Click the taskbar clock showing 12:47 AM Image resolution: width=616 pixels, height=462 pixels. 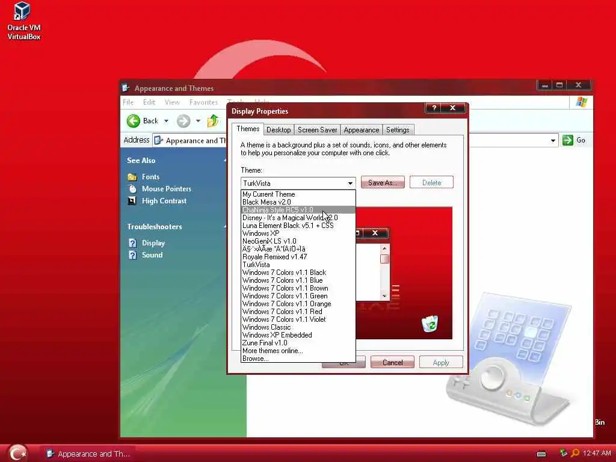(x=597, y=454)
